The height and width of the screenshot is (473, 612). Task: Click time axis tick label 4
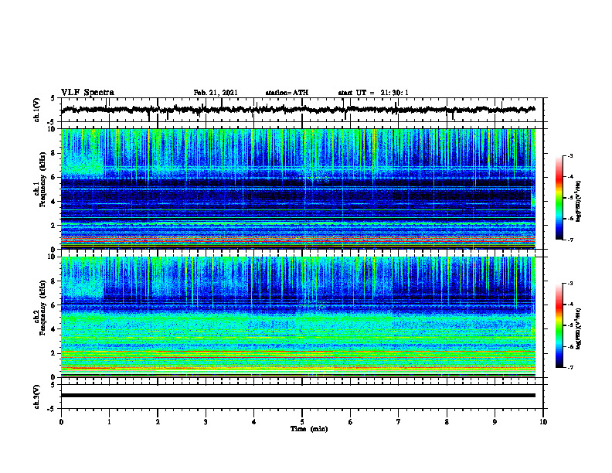click(x=254, y=422)
